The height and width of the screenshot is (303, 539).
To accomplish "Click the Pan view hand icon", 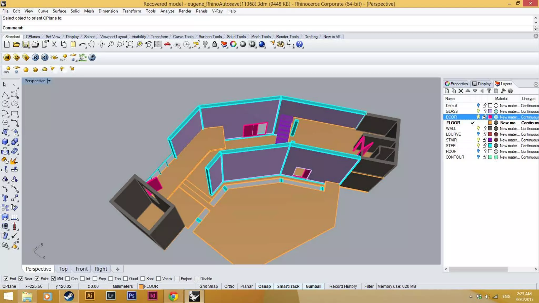I will click(91, 44).
